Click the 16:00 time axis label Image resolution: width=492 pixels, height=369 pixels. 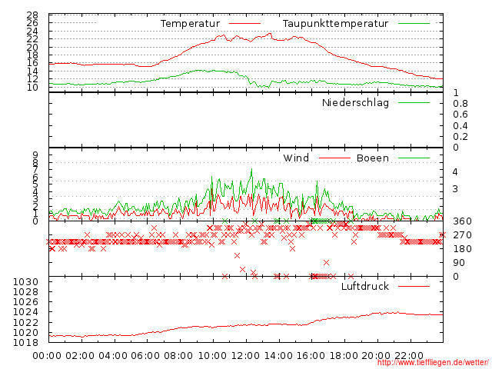(x=311, y=356)
